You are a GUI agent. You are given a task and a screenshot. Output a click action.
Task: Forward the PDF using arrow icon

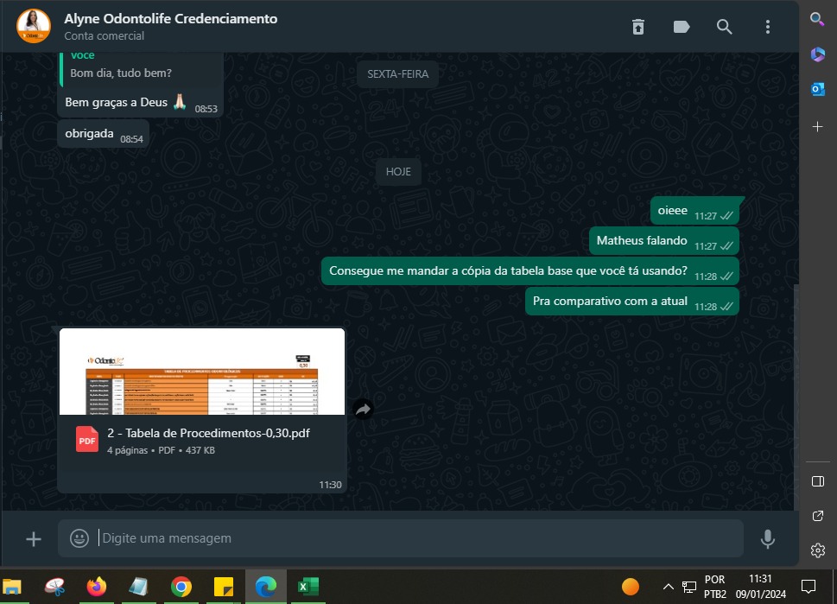pos(363,409)
